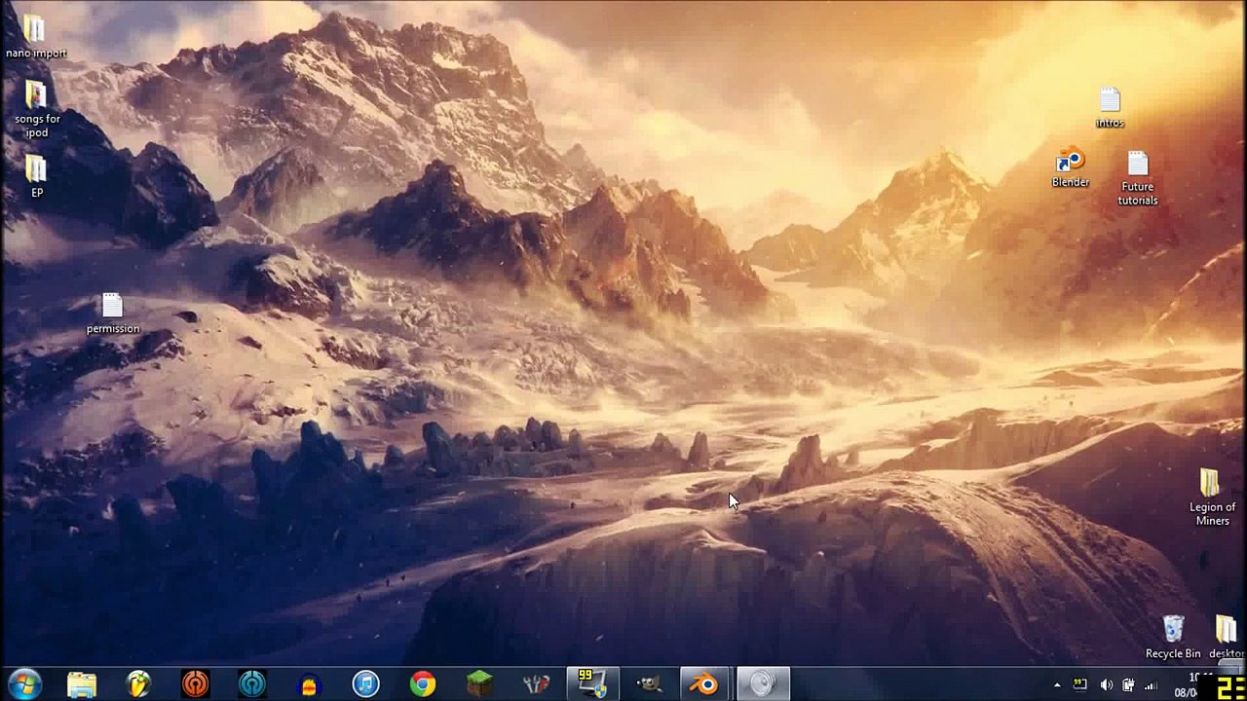This screenshot has height=701, width=1247.
Task: Select the nano import folder icon
Action: [x=35, y=27]
